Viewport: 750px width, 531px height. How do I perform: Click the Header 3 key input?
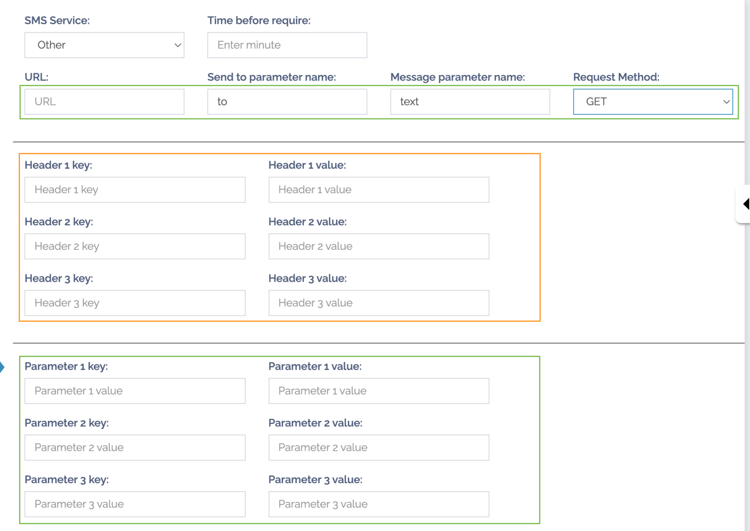(135, 303)
